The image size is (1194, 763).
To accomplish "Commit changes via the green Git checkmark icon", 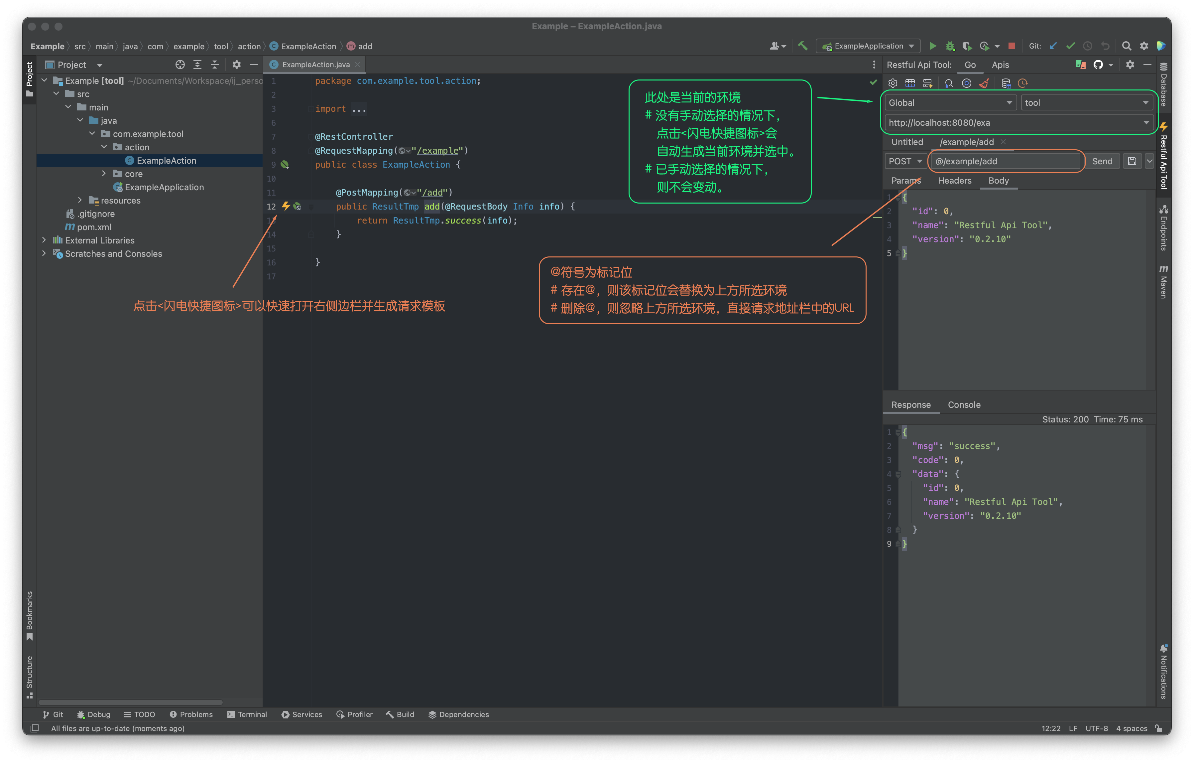I will tap(1070, 46).
